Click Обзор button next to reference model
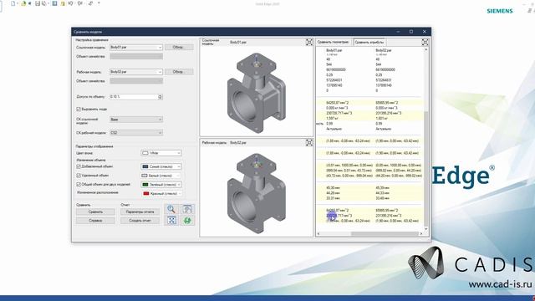This screenshot has height=301, width=535. click(179, 47)
